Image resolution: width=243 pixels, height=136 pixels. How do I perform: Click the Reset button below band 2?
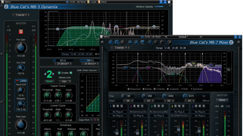[49, 82]
